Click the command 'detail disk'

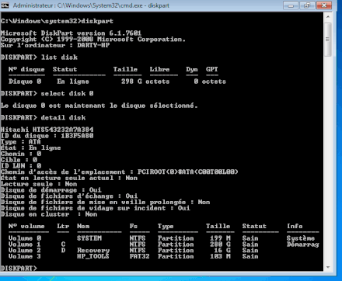point(63,118)
